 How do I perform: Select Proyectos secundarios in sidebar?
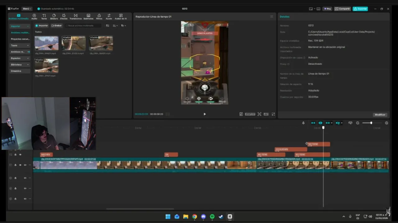(x=20, y=39)
